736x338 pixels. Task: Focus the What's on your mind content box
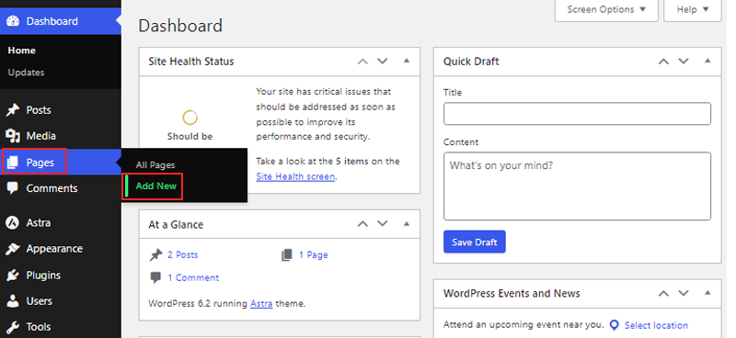(x=577, y=186)
